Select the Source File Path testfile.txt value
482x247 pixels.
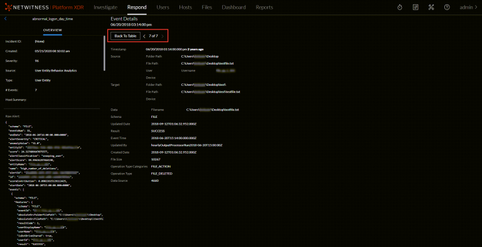point(208,63)
